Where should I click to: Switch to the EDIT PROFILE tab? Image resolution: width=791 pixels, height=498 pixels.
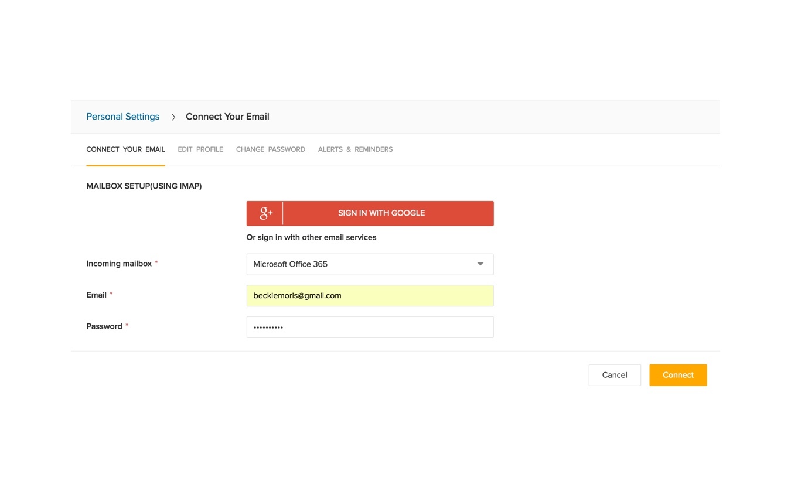tap(200, 149)
